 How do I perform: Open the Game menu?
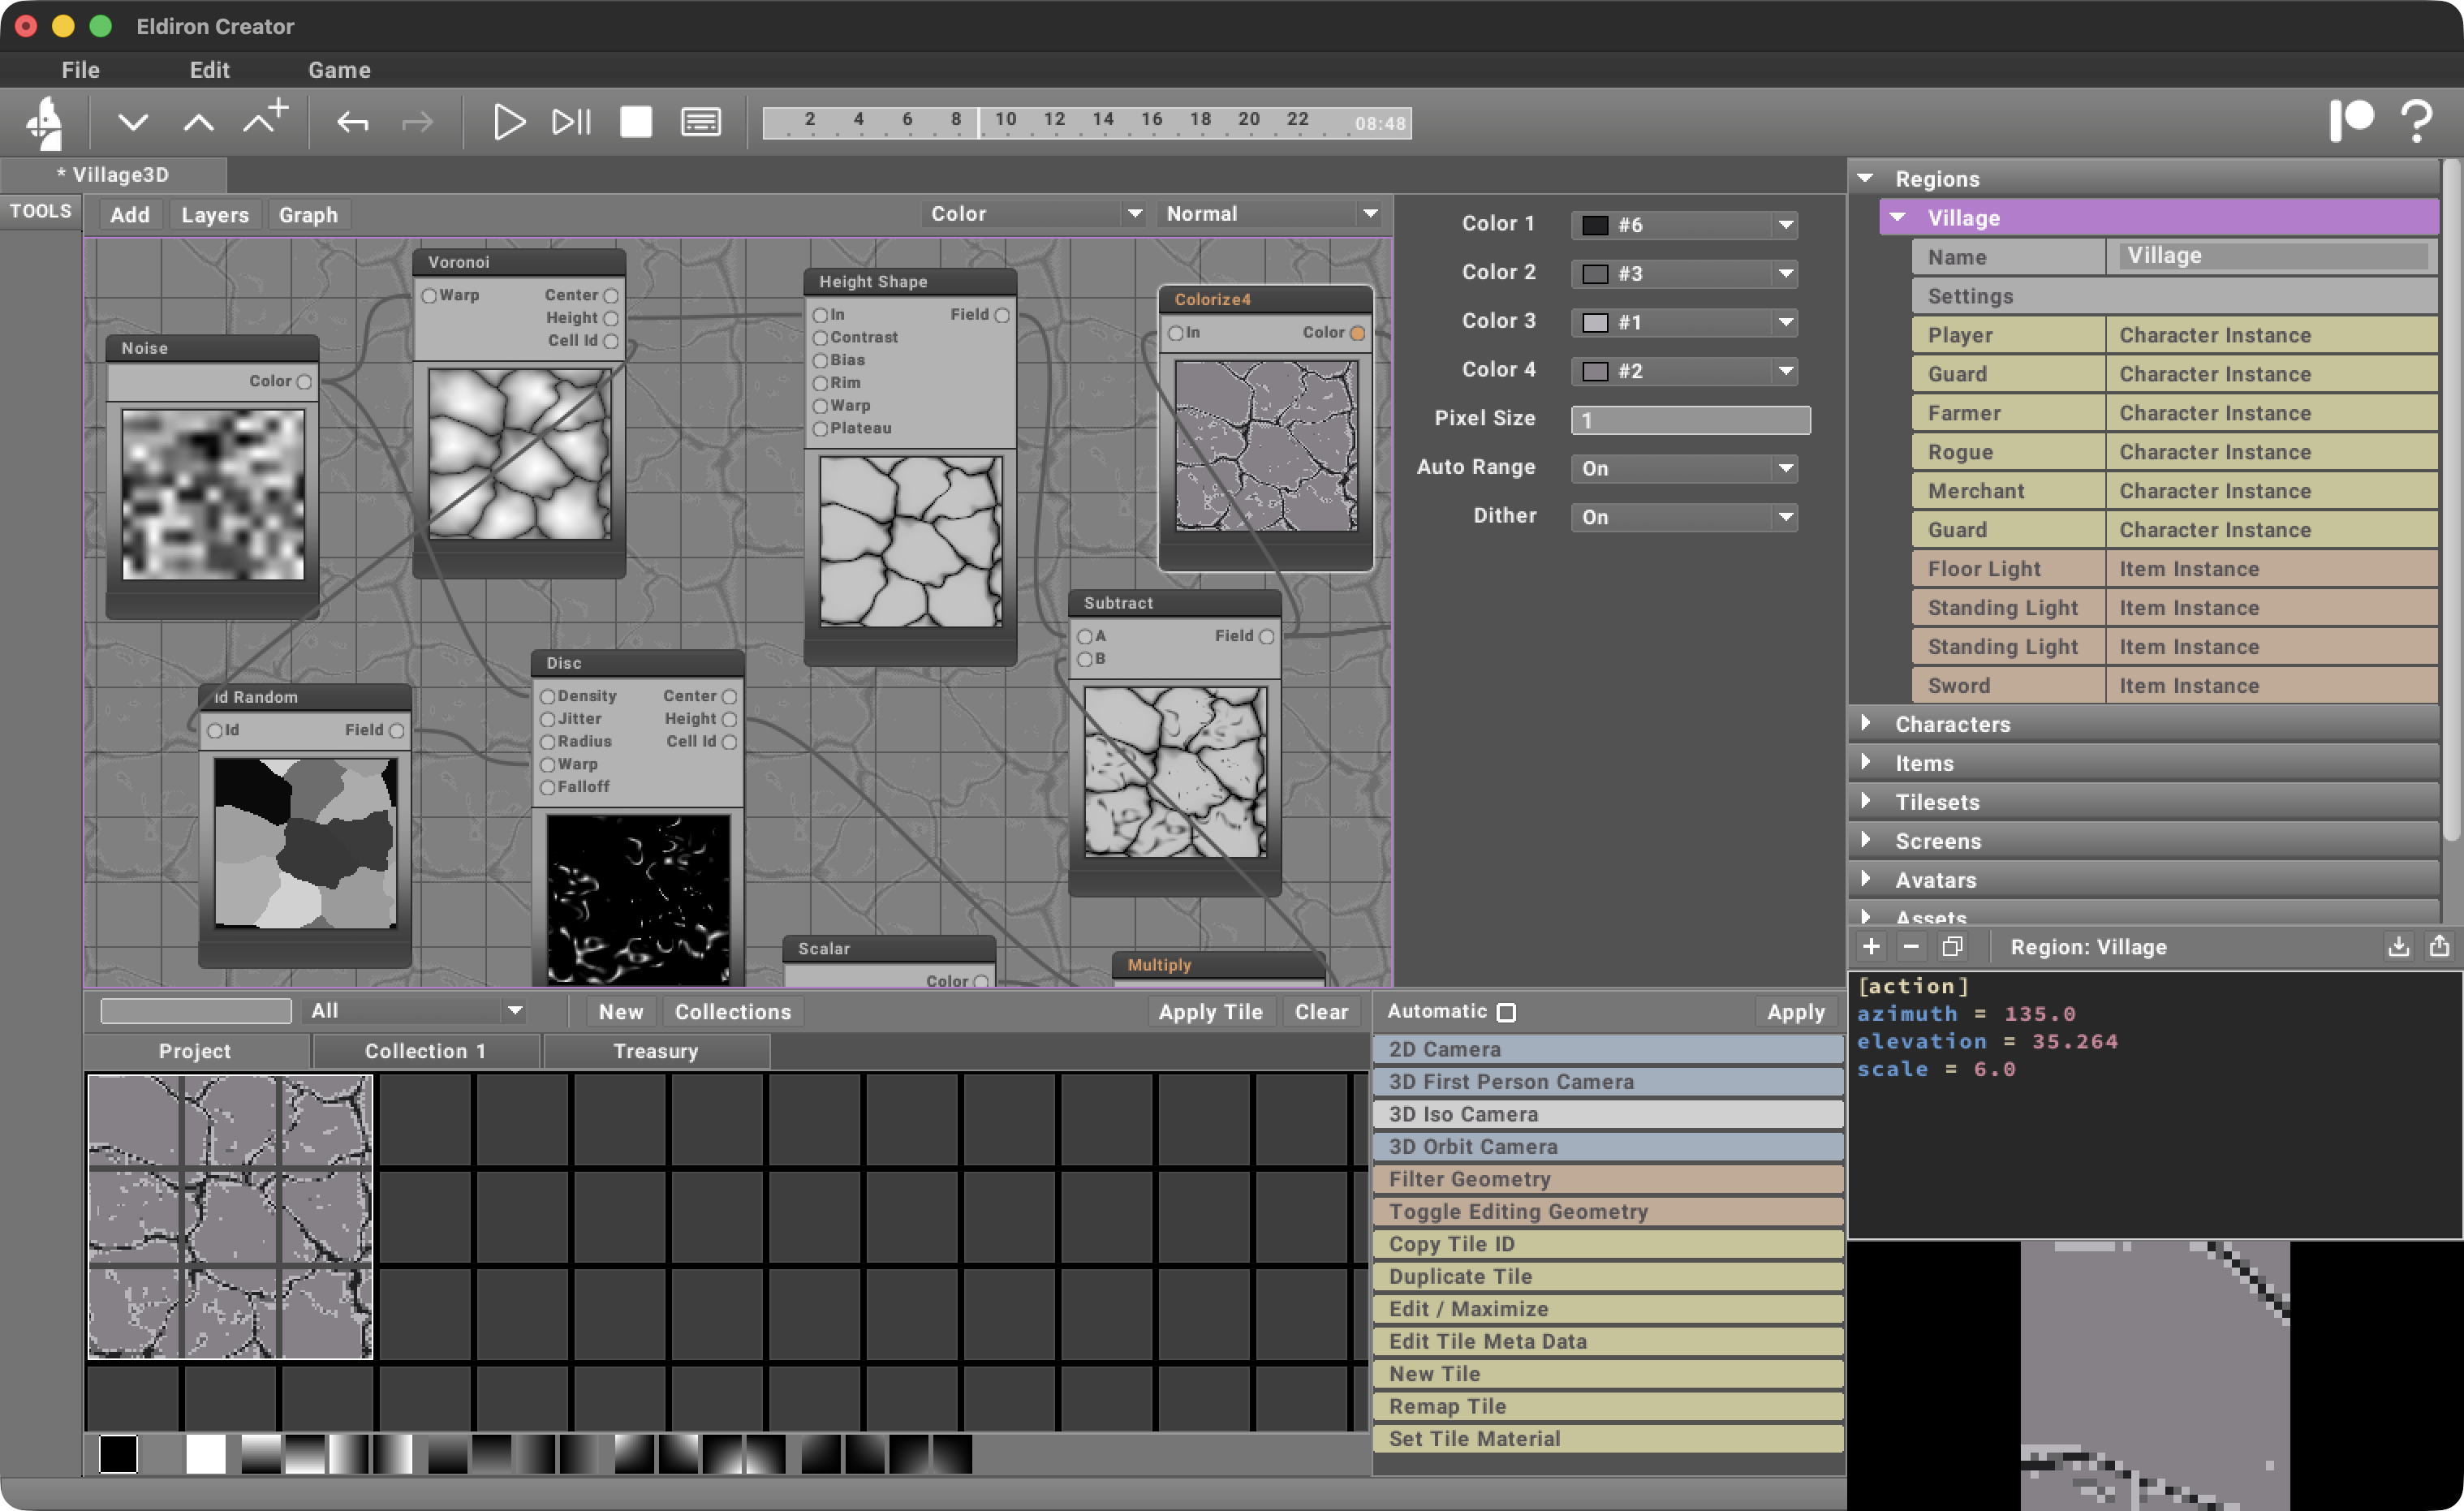[339, 70]
